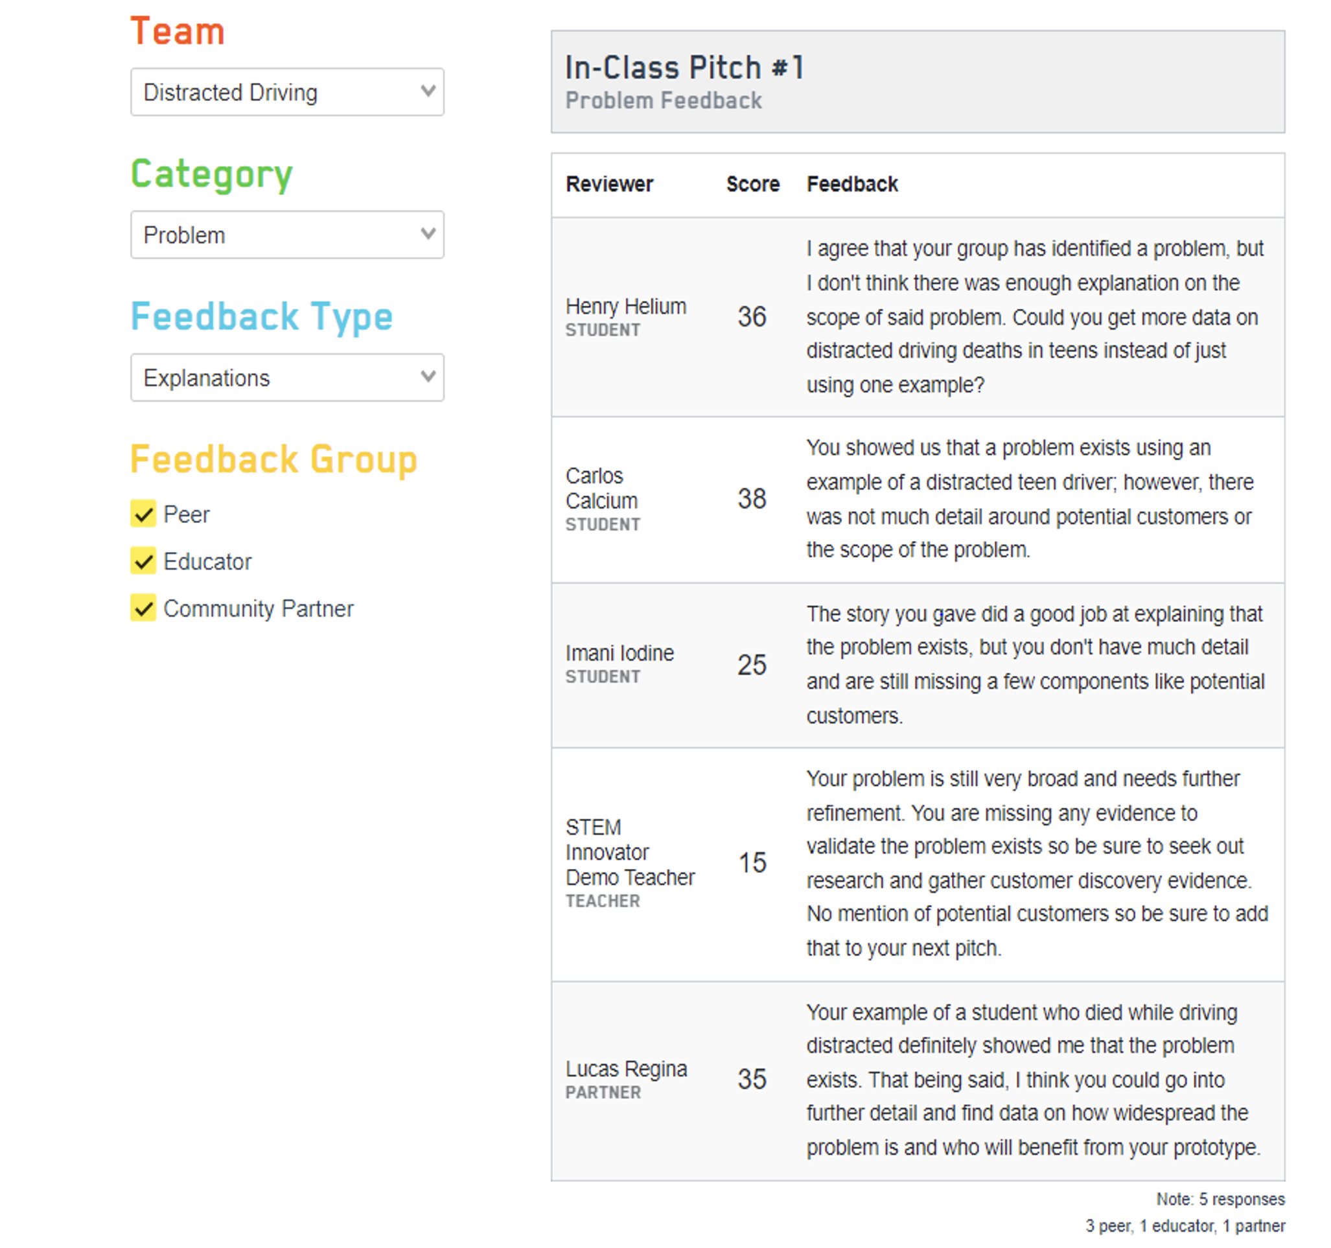Click reviewer name Imani Iodine
Image resolution: width=1331 pixels, height=1248 pixels.
[x=619, y=653]
